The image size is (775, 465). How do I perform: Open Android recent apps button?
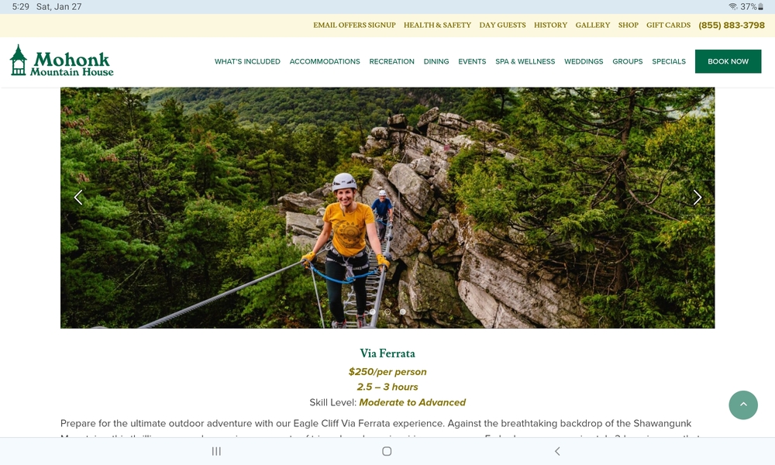point(216,451)
